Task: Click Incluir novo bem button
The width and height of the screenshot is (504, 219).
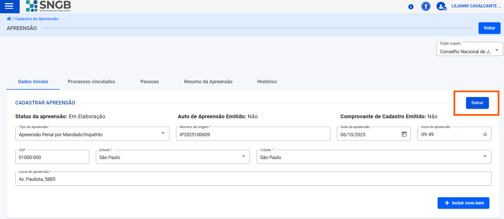Action: pyautogui.click(x=463, y=203)
